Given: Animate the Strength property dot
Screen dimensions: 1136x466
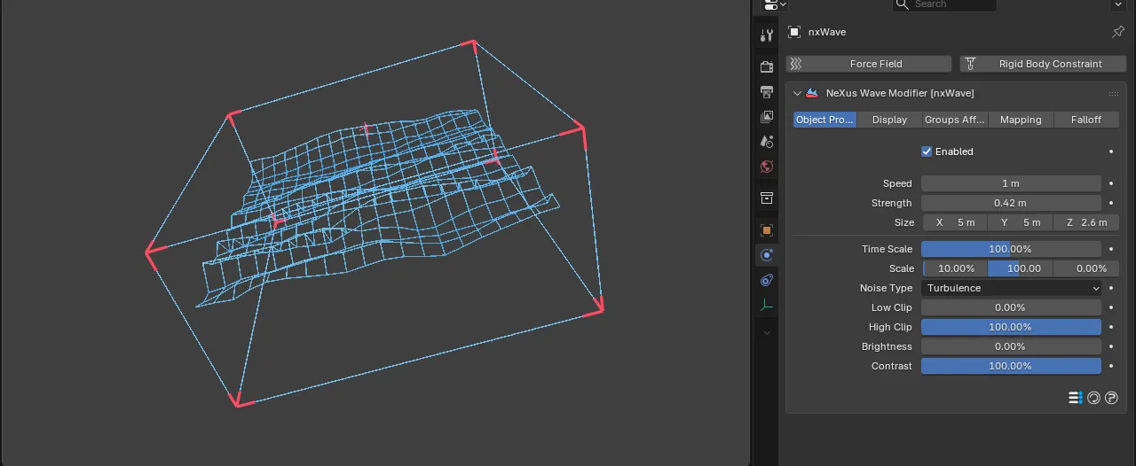Looking at the screenshot, I should 1111,203.
